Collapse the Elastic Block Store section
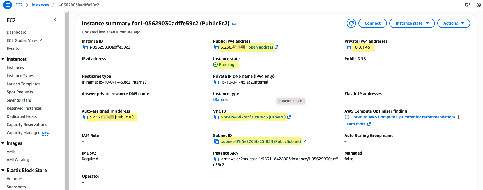The height and width of the screenshot is (190, 483). (3, 170)
